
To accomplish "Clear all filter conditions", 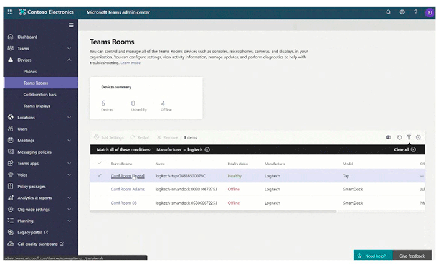I will click(x=405, y=149).
